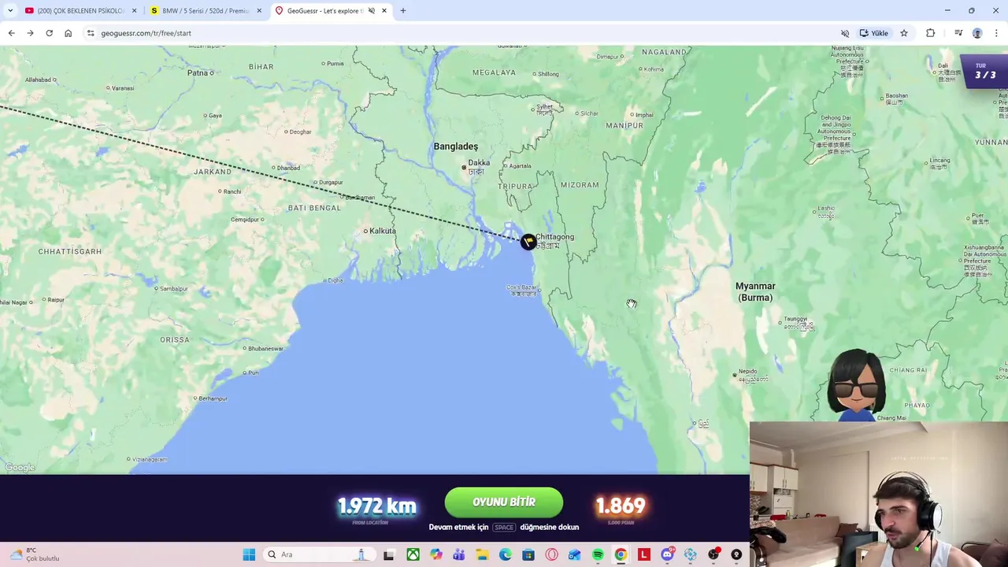Click the Google logo on map

[20, 468]
